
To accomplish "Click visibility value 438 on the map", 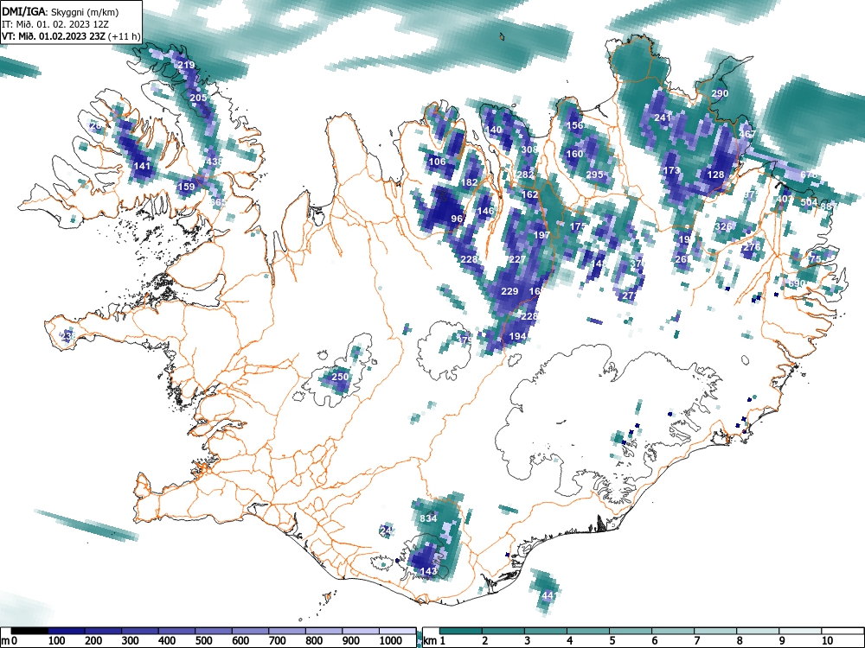I will tap(214, 162).
